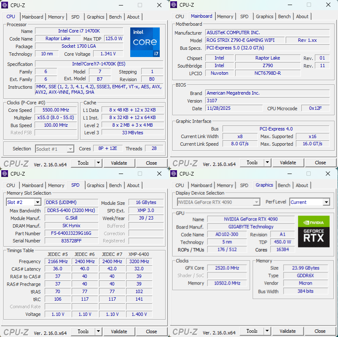Click CPU-Z app icon in Graphics window title bar

(174, 174)
